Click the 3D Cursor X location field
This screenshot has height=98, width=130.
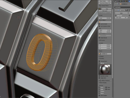click(x=105, y=45)
